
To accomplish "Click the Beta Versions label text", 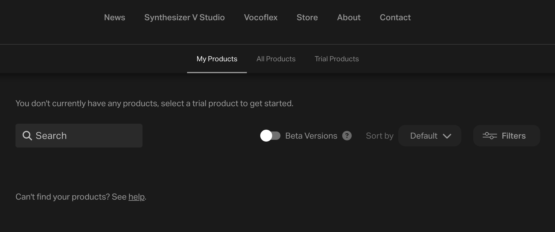I will coord(311,136).
